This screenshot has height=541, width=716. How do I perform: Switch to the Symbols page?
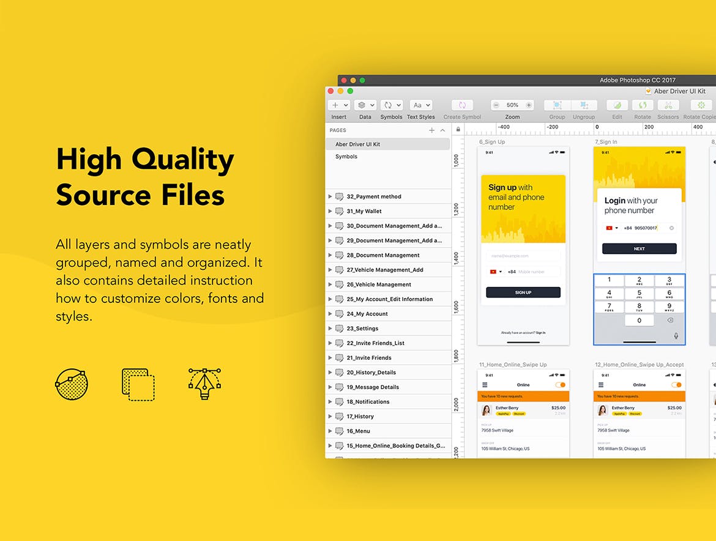tap(346, 156)
